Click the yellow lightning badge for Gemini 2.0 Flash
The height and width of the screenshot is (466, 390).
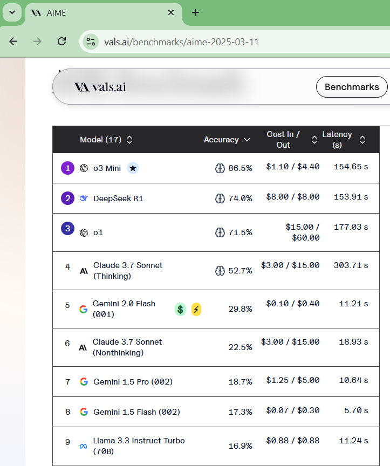pos(196,310)
